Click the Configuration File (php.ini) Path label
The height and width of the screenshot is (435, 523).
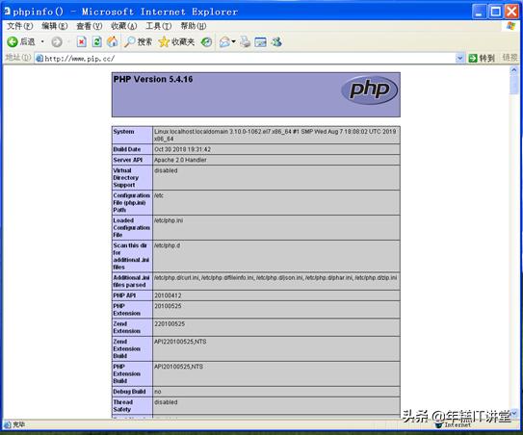point(131,203)
